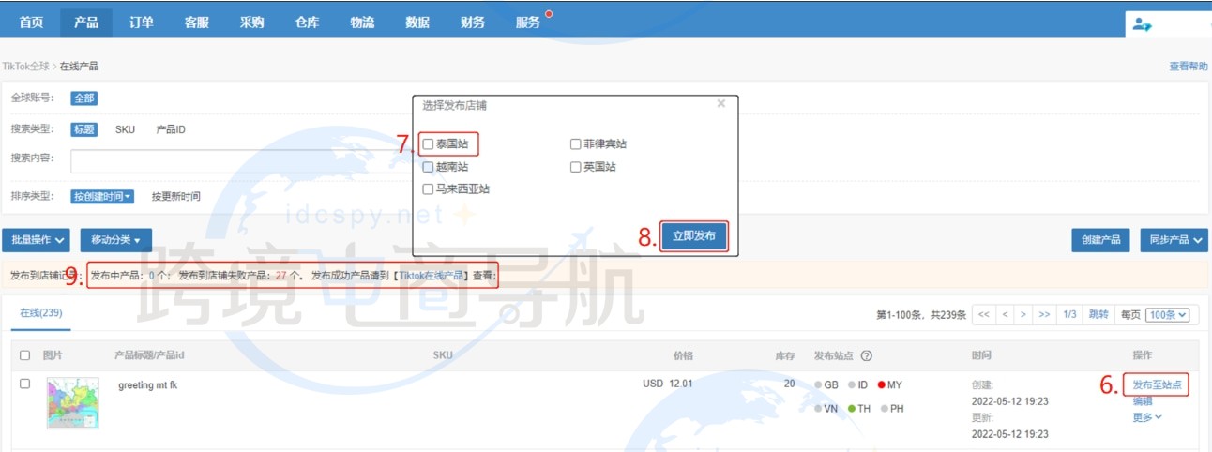Open the 每页 100条 page size selector
This screenshot has width=1212, height=452.
coord(1166,315)
